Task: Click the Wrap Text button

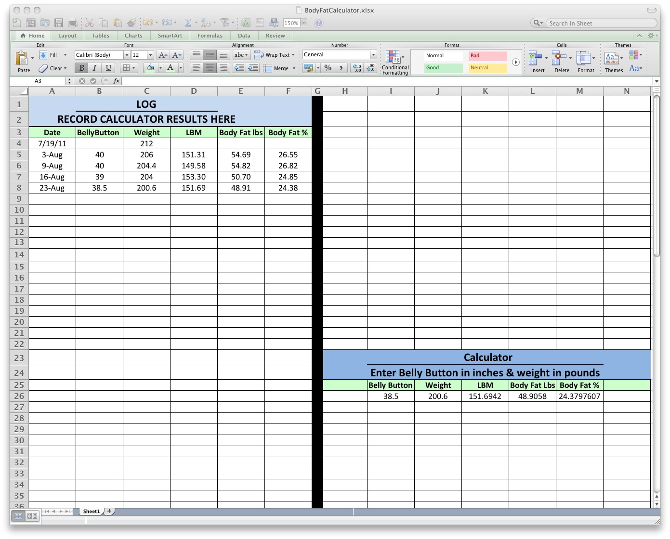Action: tap(274, 55)
